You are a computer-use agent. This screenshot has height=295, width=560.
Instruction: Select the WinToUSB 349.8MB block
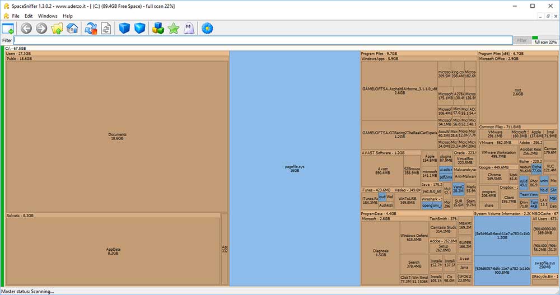pos(407,201)
